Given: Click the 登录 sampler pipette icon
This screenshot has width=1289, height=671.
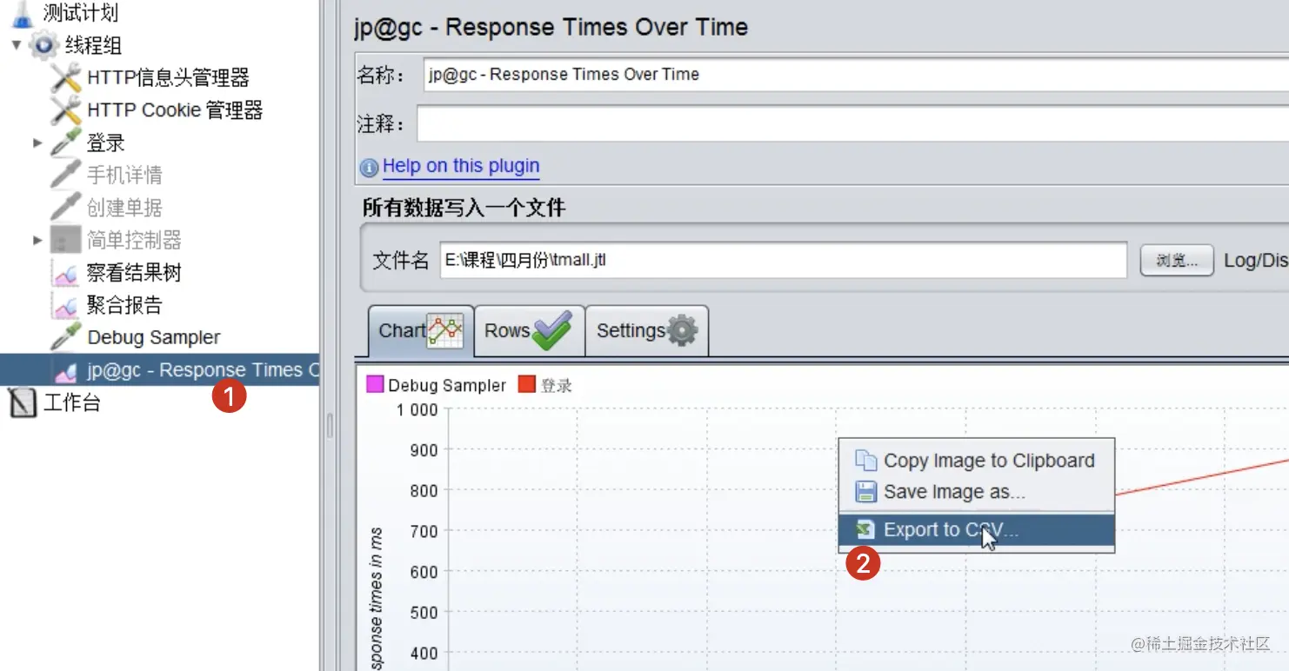Looking at the screenshot, I should pos(66,143).
